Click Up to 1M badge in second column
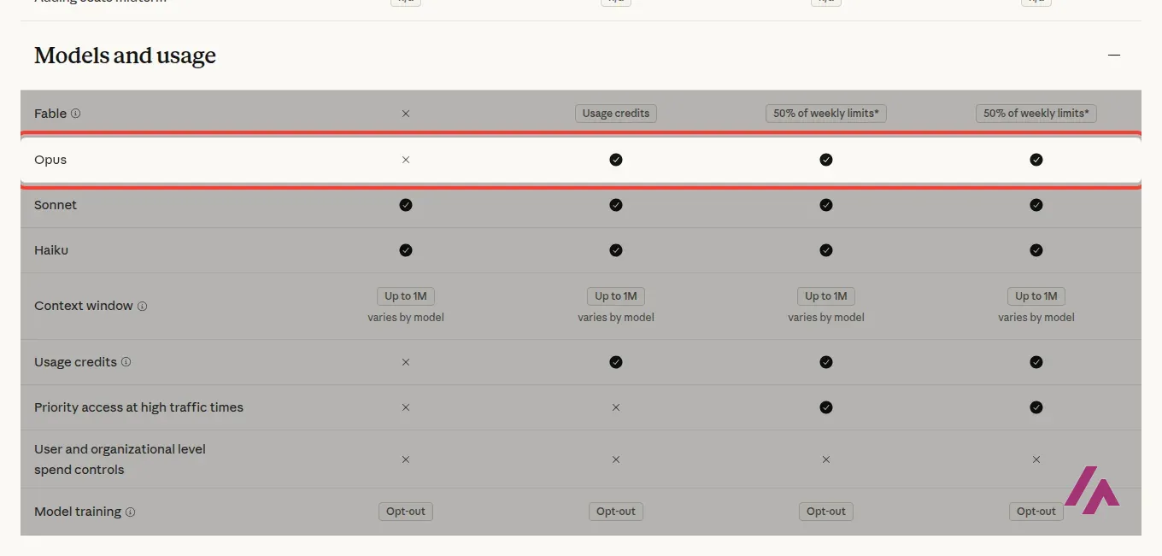The width and height of the screenshot is (1162, 556). pos(616,296)
